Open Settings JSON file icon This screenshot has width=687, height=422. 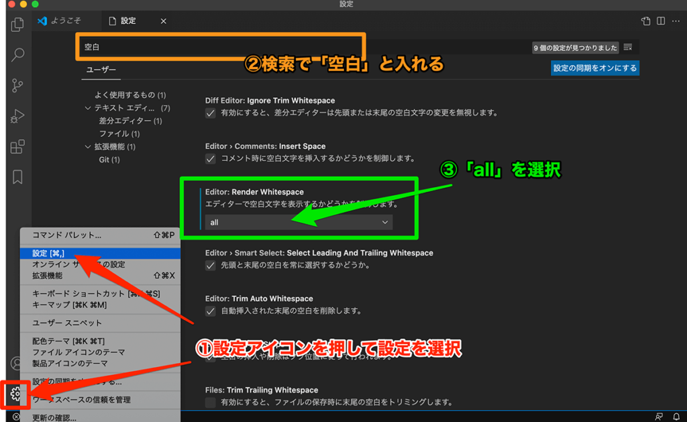[x=646, y=21]
